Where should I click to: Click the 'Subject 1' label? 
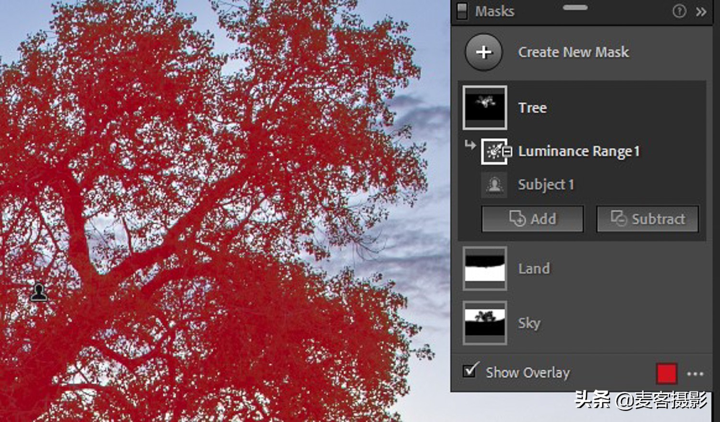point(546,184)
